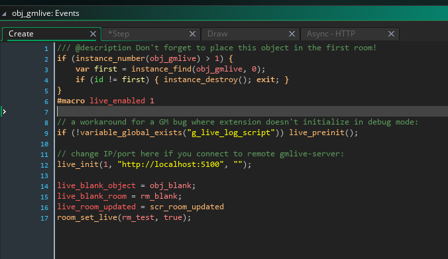Image resolution: width=448 pixels, height=259 pixels.
Task: Place cursor in the @description comment line
Action: pyautogui.click(x=217, y=48)
